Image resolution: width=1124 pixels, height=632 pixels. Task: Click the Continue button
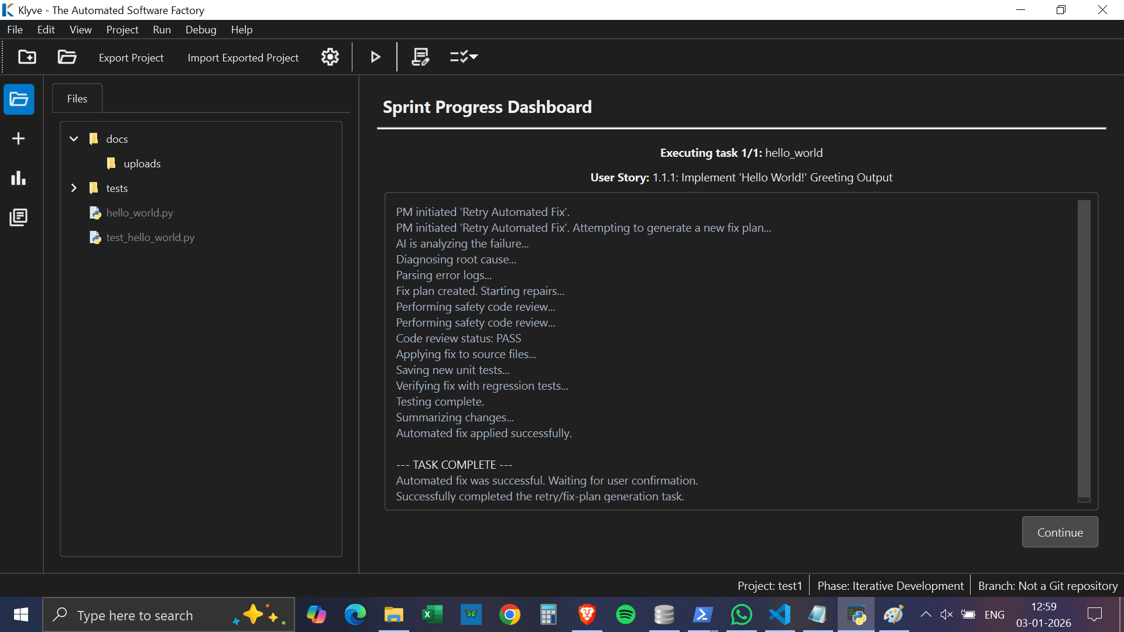point(1060,533)
